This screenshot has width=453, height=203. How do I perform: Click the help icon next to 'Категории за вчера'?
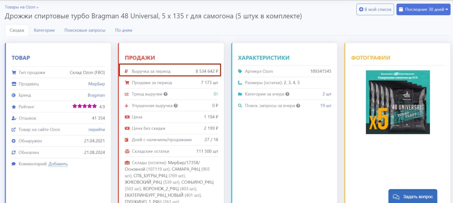pos(287,94)
